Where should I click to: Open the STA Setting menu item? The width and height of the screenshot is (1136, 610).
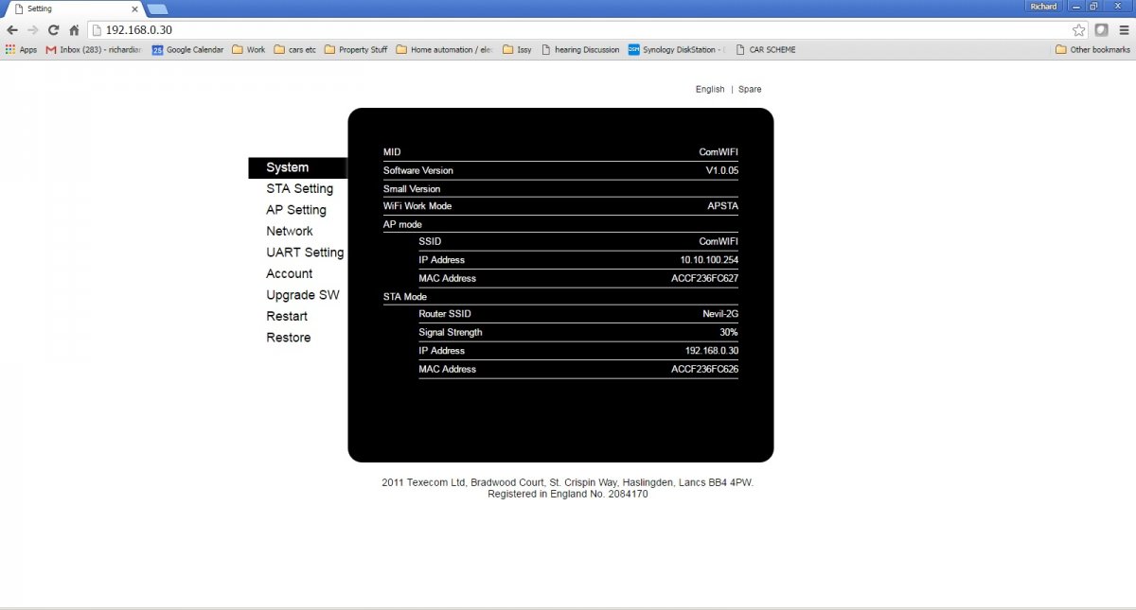(299, 189)
